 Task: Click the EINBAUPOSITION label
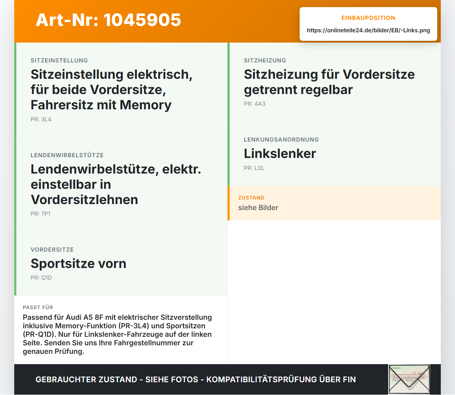(x=368, y=18)
